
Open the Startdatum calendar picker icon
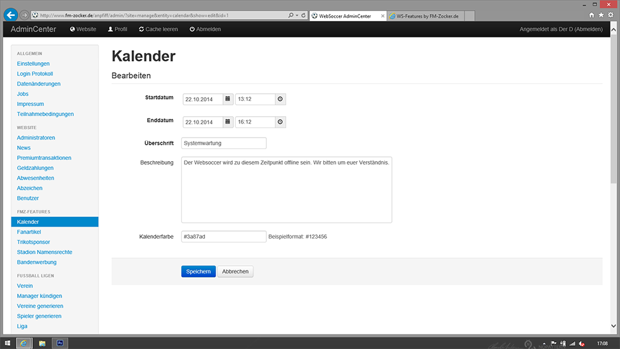click(228, 99)
